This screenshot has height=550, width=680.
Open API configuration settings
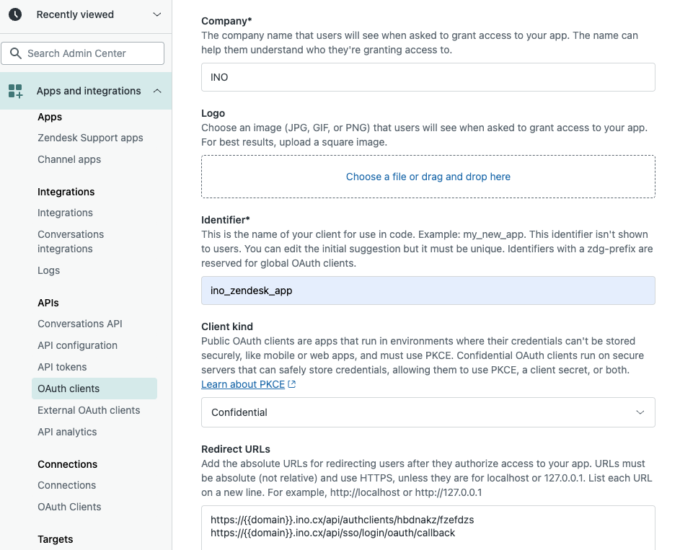tap(77, 345)
